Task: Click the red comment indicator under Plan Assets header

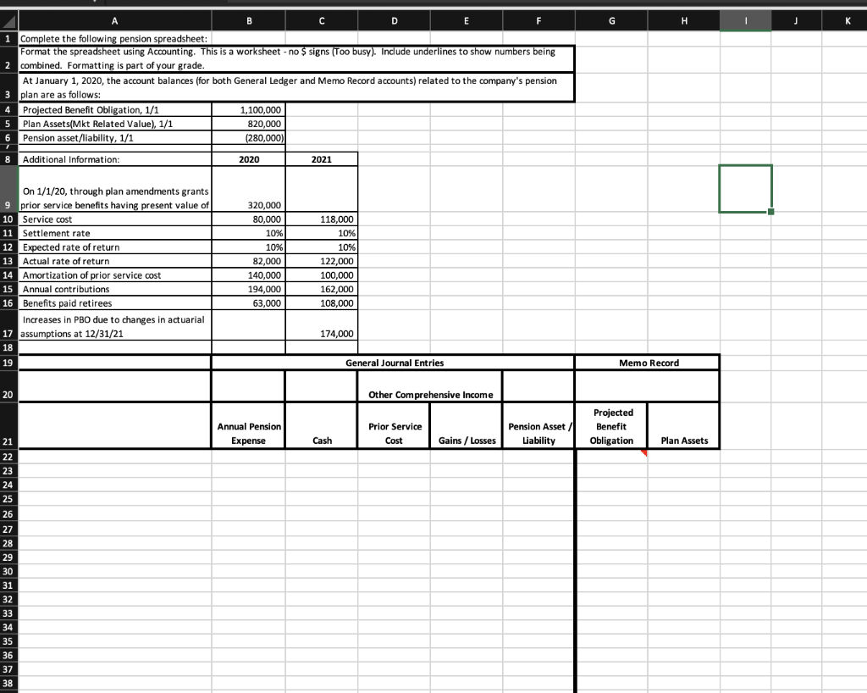Action: point(643,452)
